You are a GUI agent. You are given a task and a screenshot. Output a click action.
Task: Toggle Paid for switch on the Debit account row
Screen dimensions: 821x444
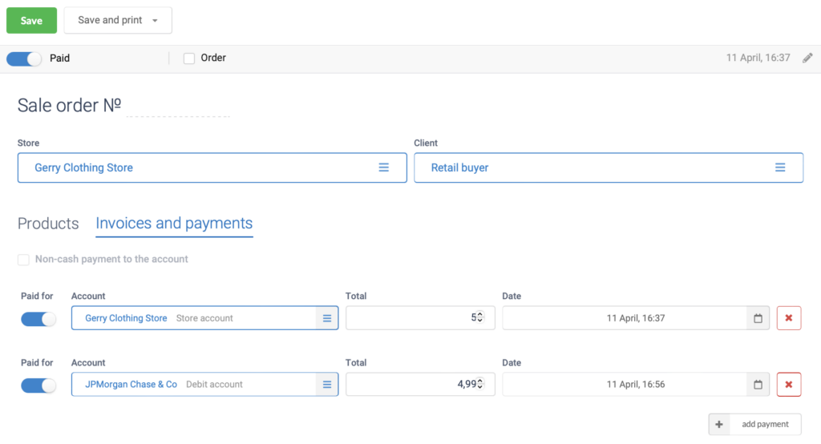(x=38, y=385)
